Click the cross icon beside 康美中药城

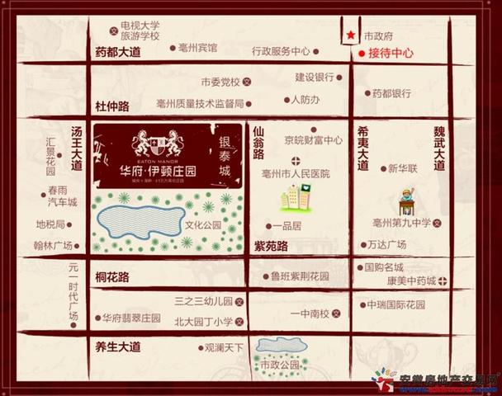tap(443, 281)
